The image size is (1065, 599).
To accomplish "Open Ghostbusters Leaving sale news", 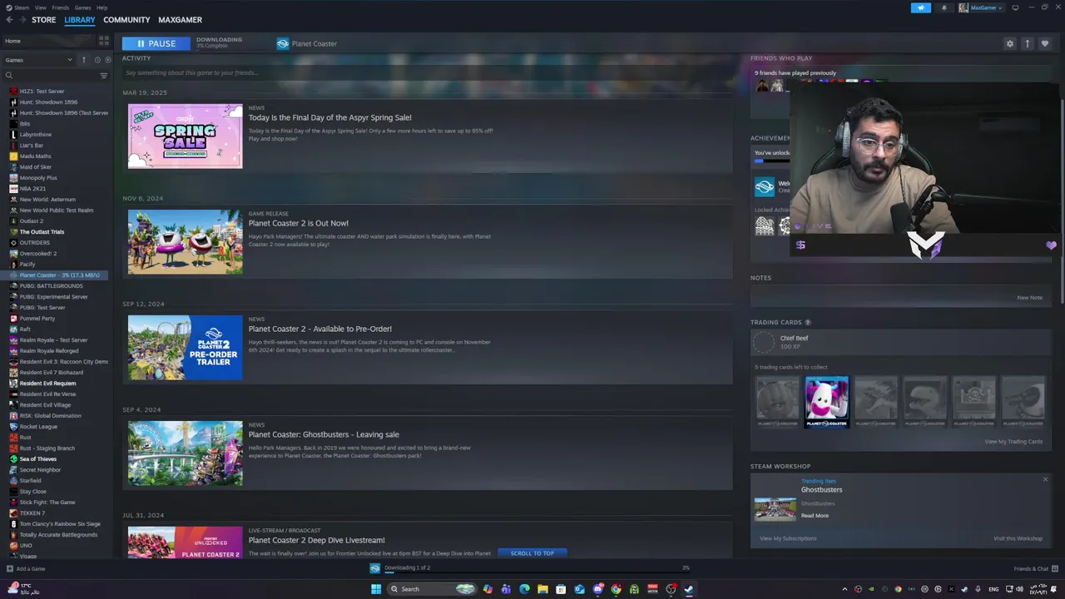I will coord(324,434).
